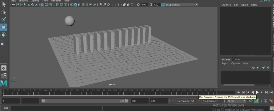The image size is (274, 111).
Task: Create layer from selected objects icon
Action: pyautogui.click(x=268, y=68)
